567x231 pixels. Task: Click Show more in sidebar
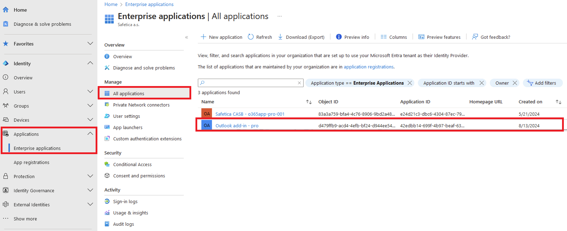pyautogui.click(x=25, y=219)
